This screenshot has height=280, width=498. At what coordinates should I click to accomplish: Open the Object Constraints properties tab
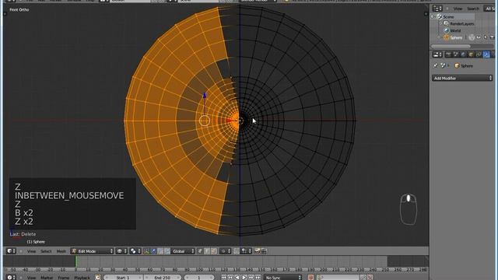(x=479, y=54)
